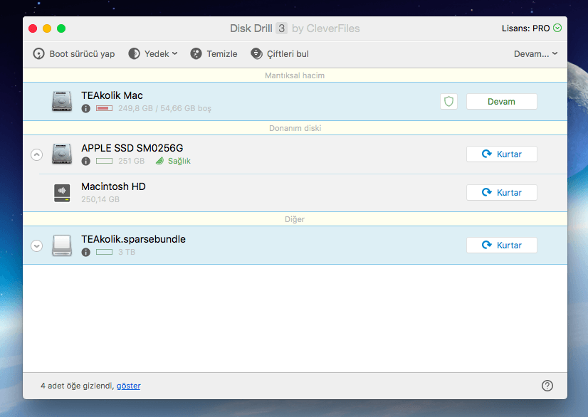Screen dimensions: 588x417
Task: Click the Diğer section header
Action: [x=295, y=219]
